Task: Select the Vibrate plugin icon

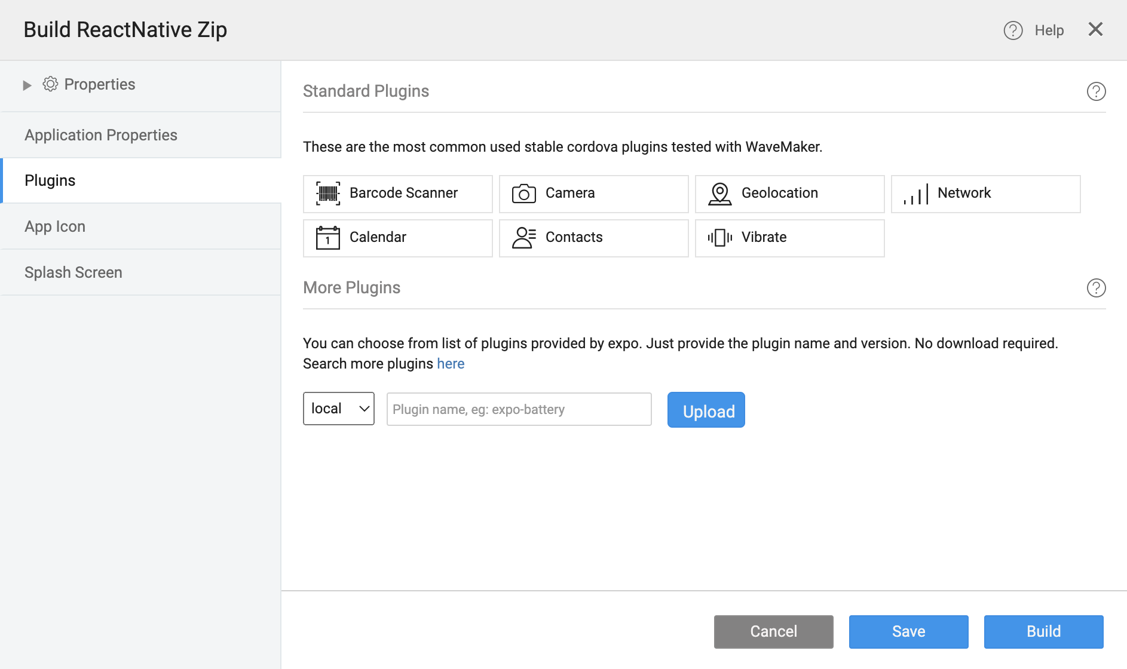Action: pos(720,237)
